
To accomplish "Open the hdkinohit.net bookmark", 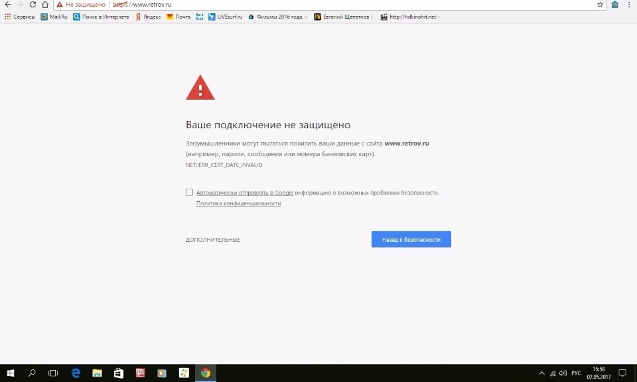I will (410, 17).
